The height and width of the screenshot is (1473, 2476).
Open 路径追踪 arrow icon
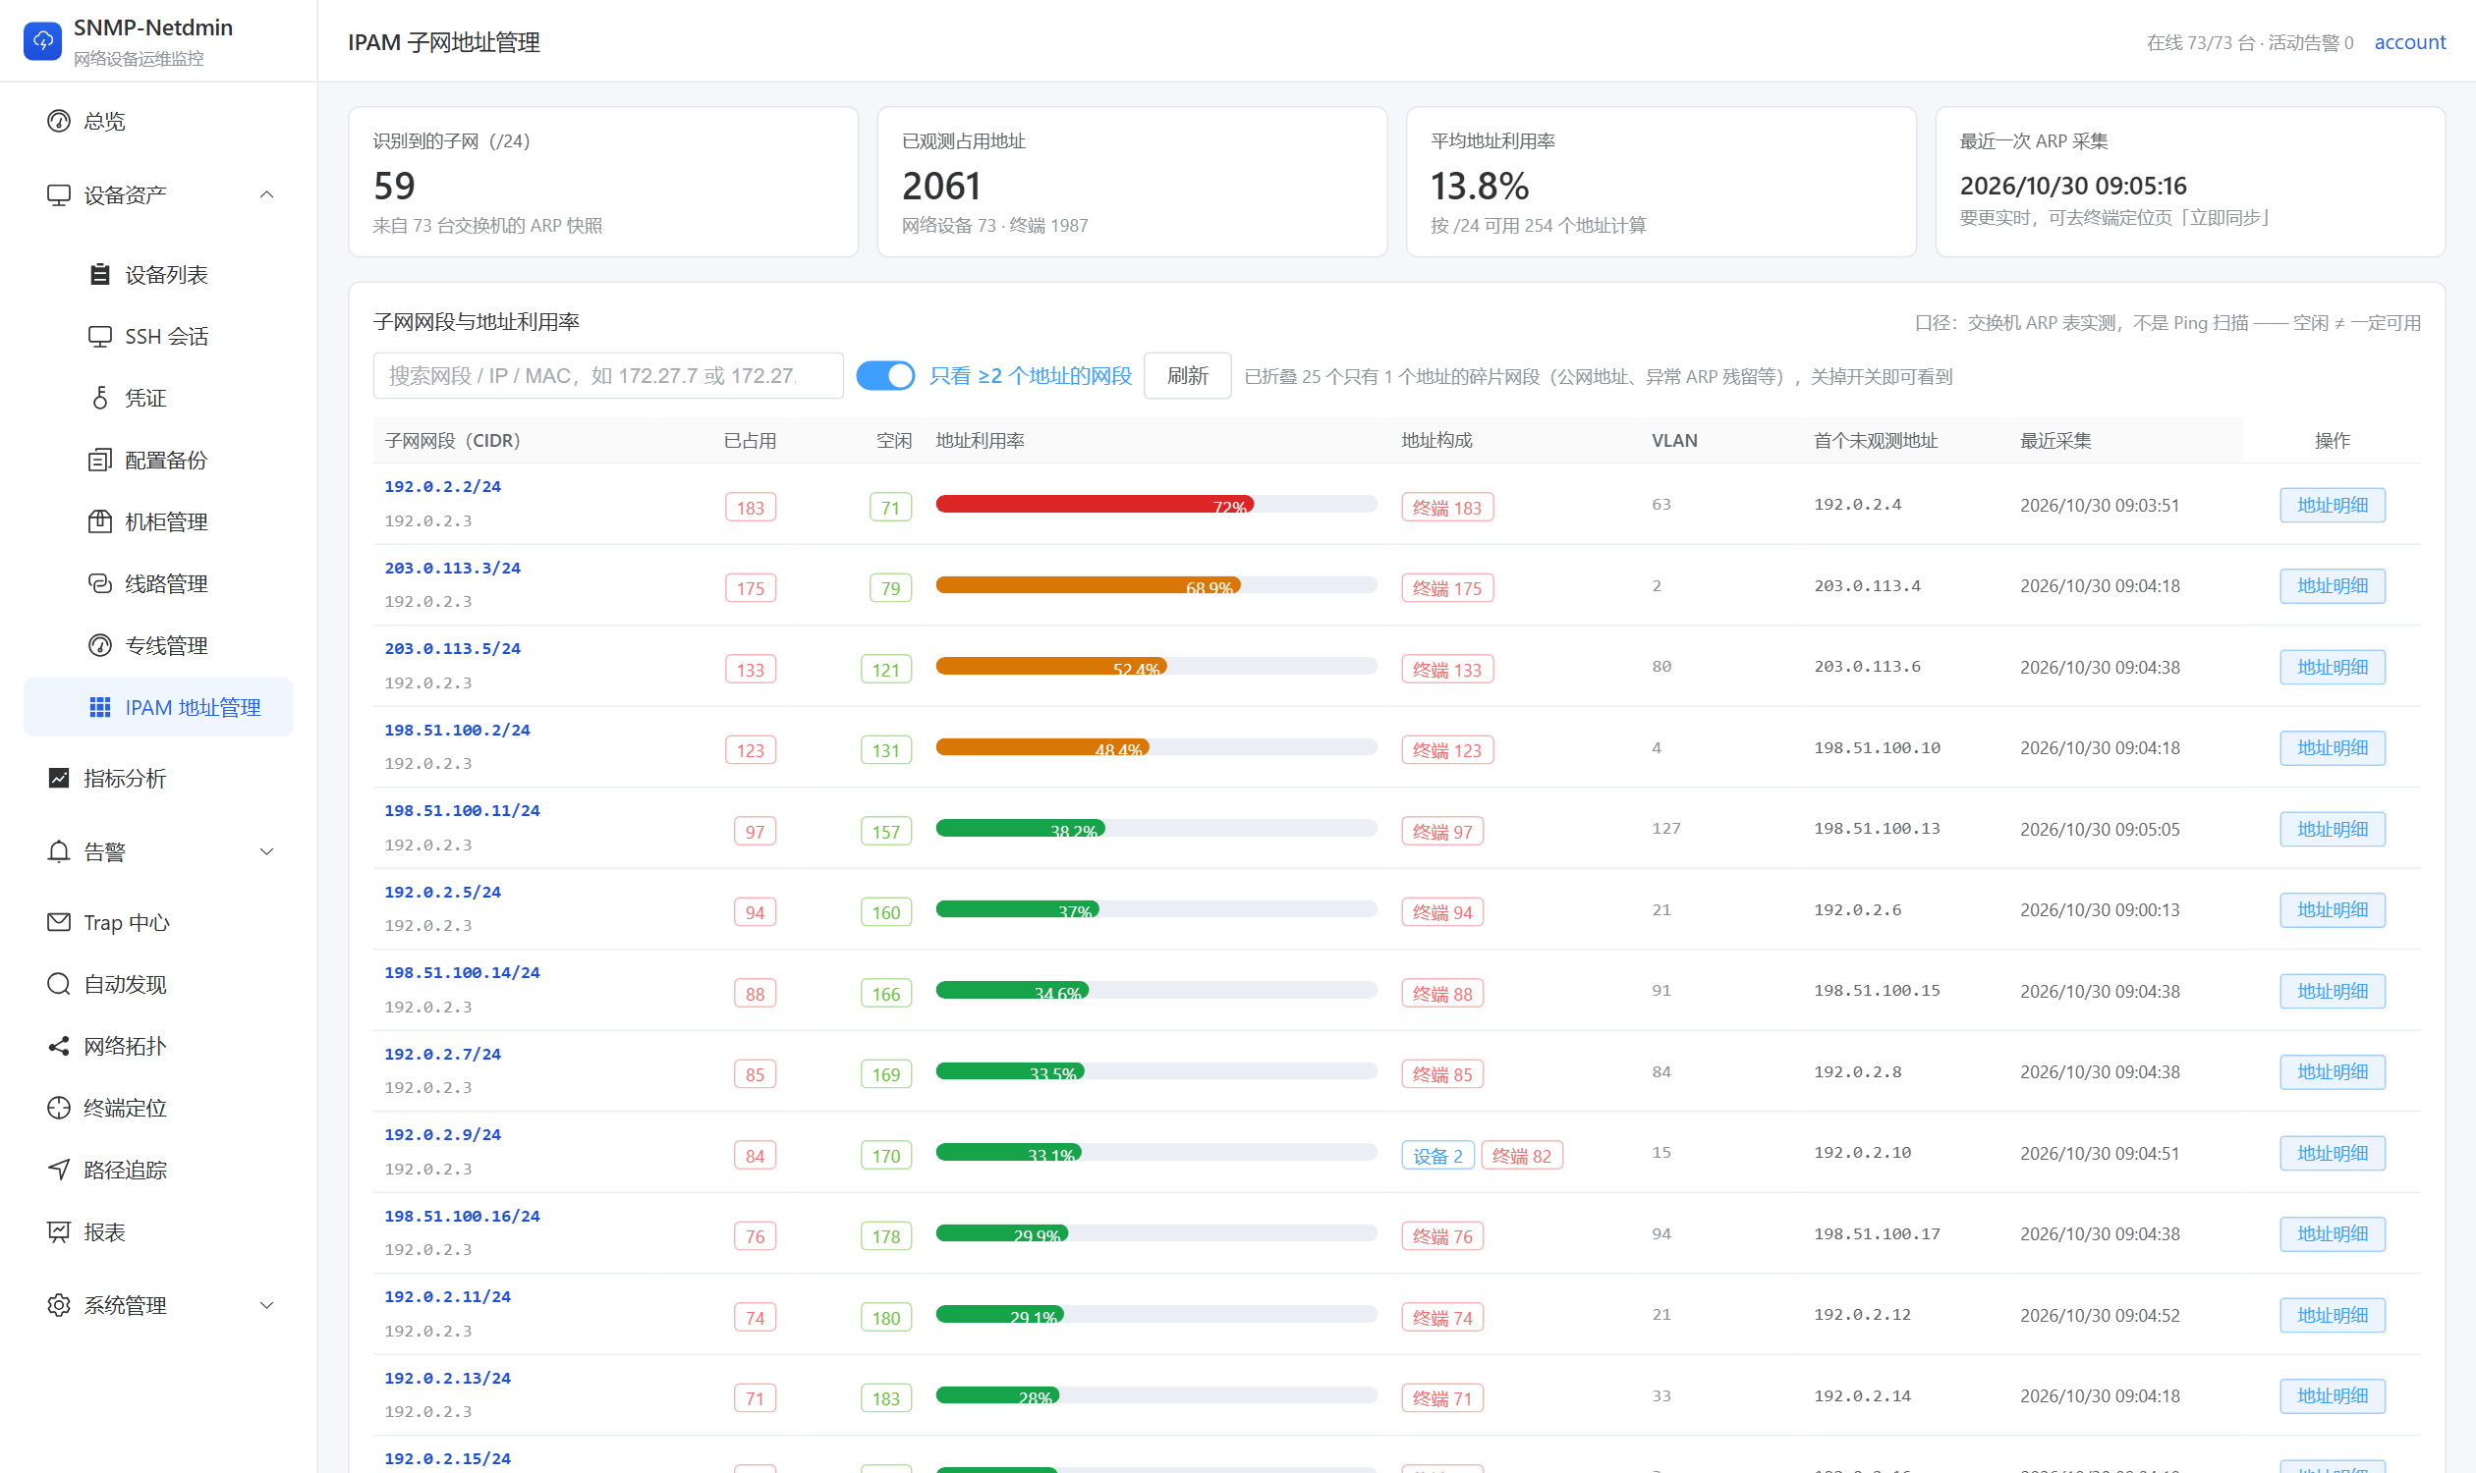(x=59, y=1170)
